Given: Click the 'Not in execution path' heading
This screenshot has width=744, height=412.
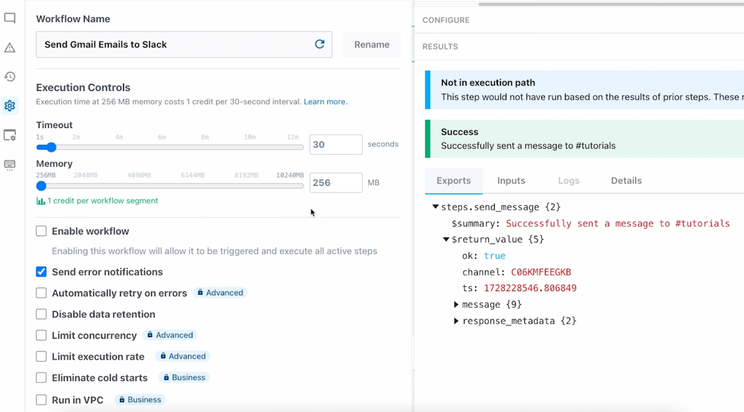Looking at the screenshot, I should click(488, 83).
